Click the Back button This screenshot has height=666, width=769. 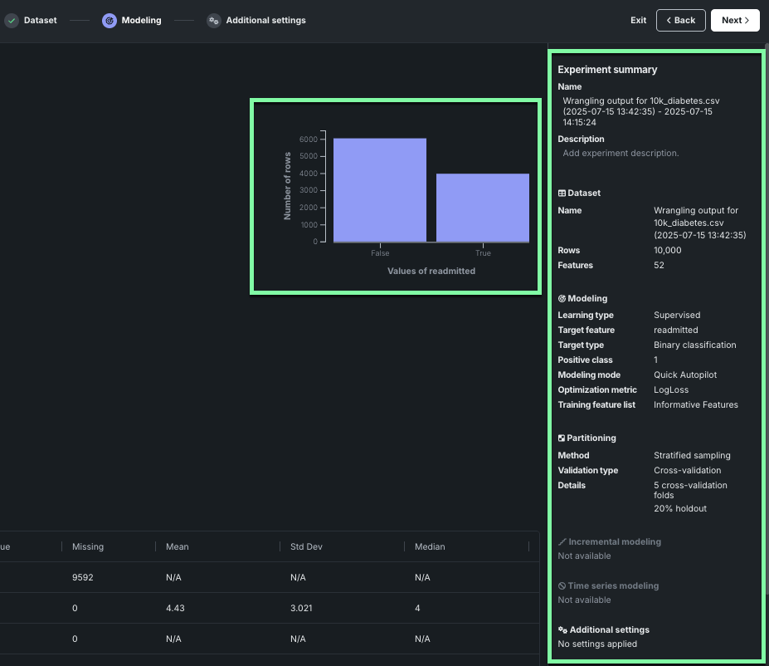coord(680,20)
